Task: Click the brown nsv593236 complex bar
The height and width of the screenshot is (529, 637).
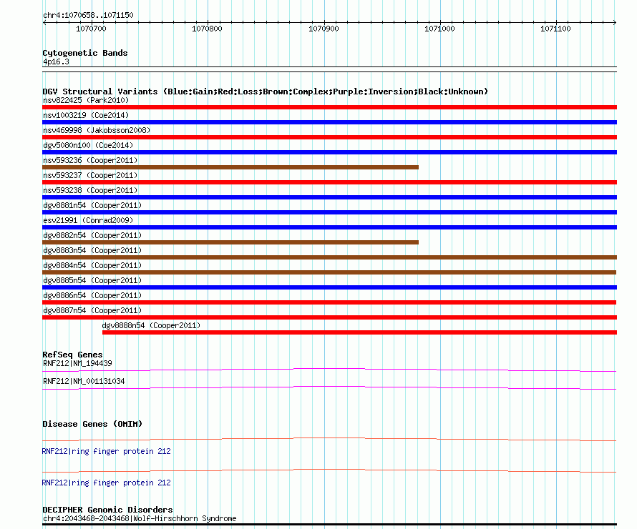Action: pyautogui.click(x=230, y=167)
